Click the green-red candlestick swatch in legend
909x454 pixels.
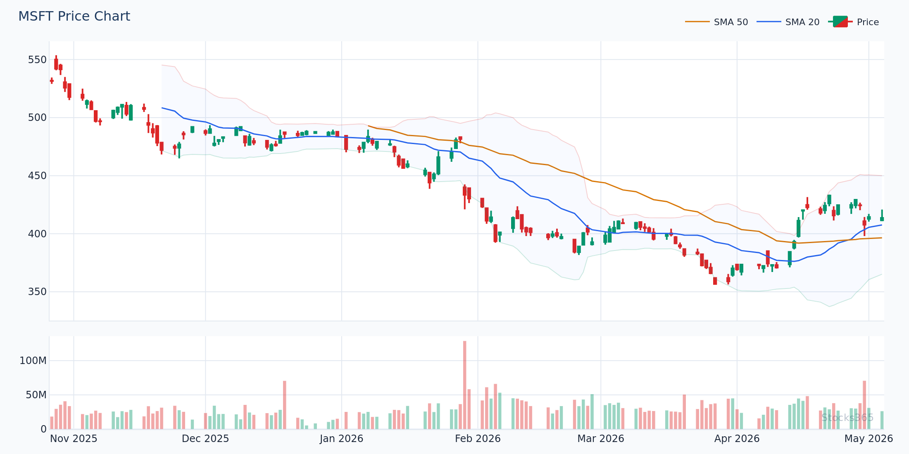[840, 22]
